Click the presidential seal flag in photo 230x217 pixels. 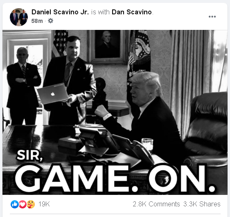139,54
